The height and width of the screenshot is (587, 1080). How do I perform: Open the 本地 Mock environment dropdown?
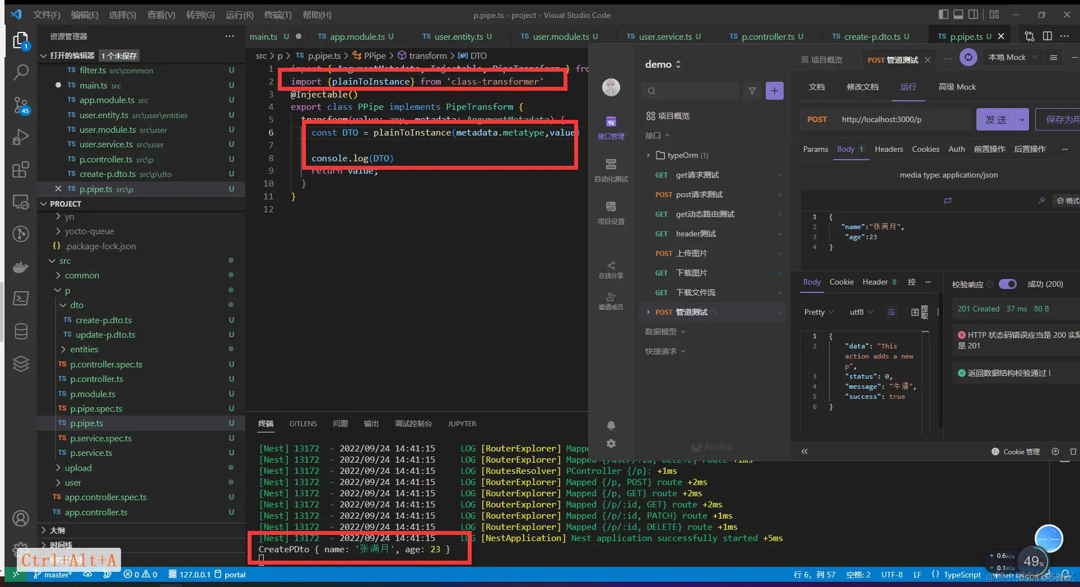coord(1013,57)
